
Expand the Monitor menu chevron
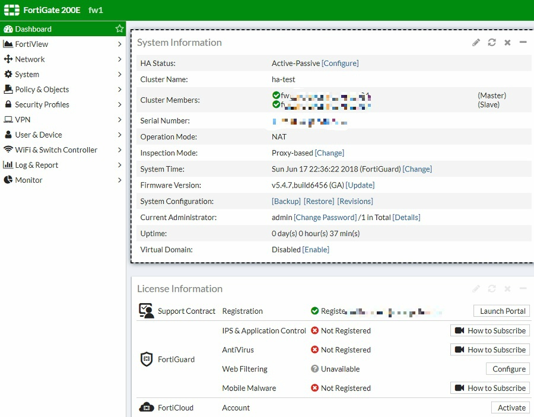tap(119, 180)
